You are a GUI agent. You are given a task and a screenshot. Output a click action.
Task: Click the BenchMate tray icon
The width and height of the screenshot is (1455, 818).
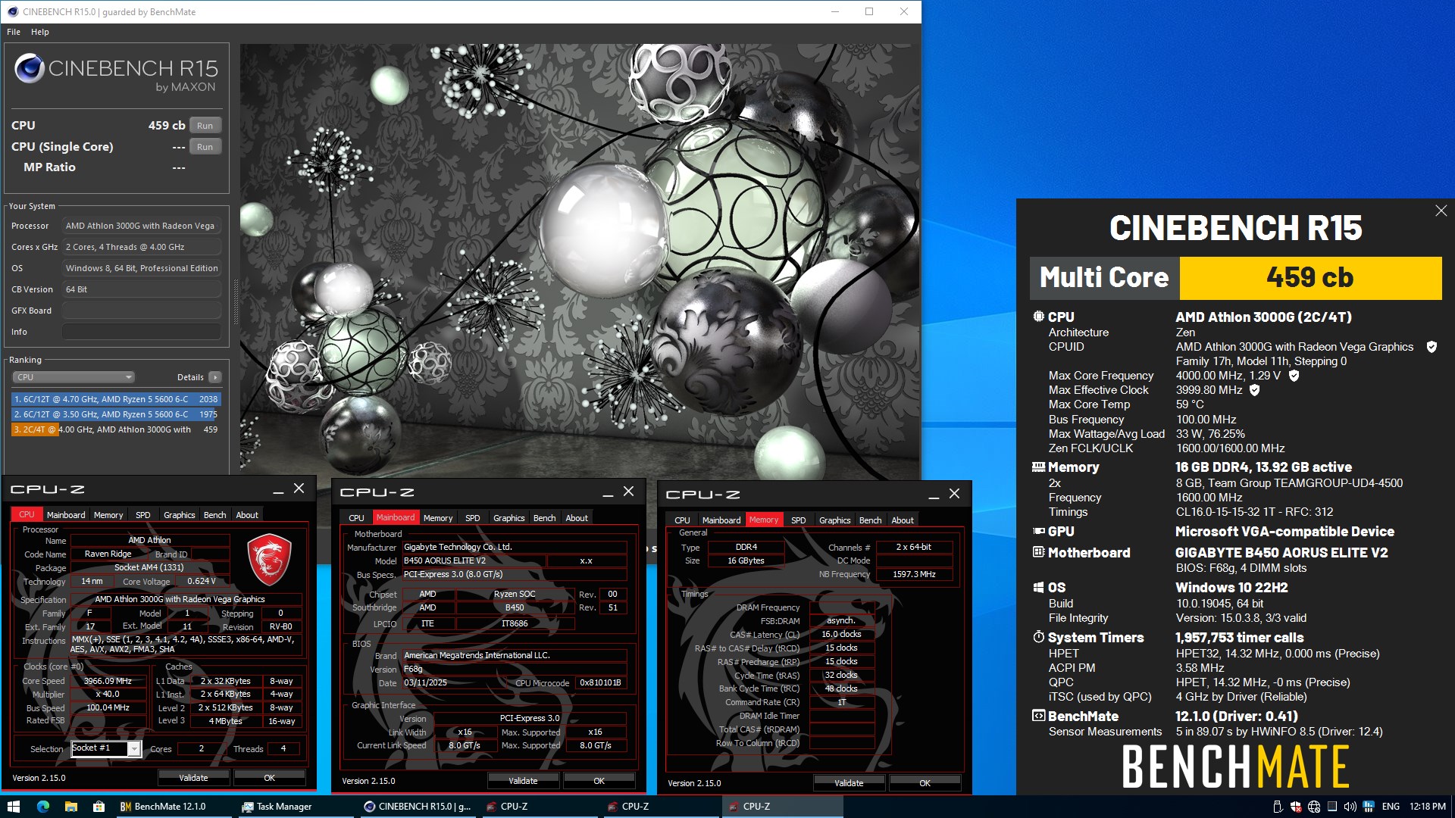click(1369, 807)
